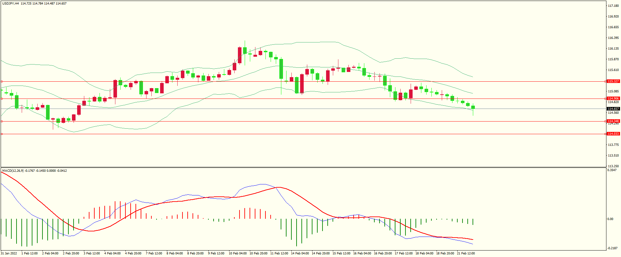Grab the left anchor of the 115.327 line
The width and height of the screenshot is (621, 257).
2,81
